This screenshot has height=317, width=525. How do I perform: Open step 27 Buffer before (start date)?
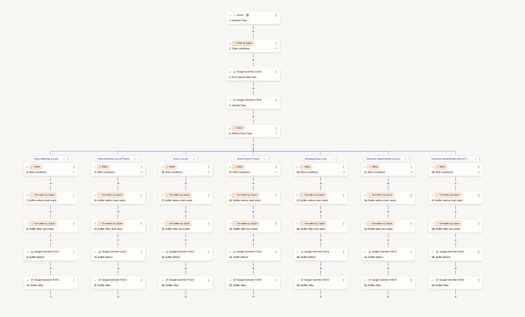coord(320,197)
